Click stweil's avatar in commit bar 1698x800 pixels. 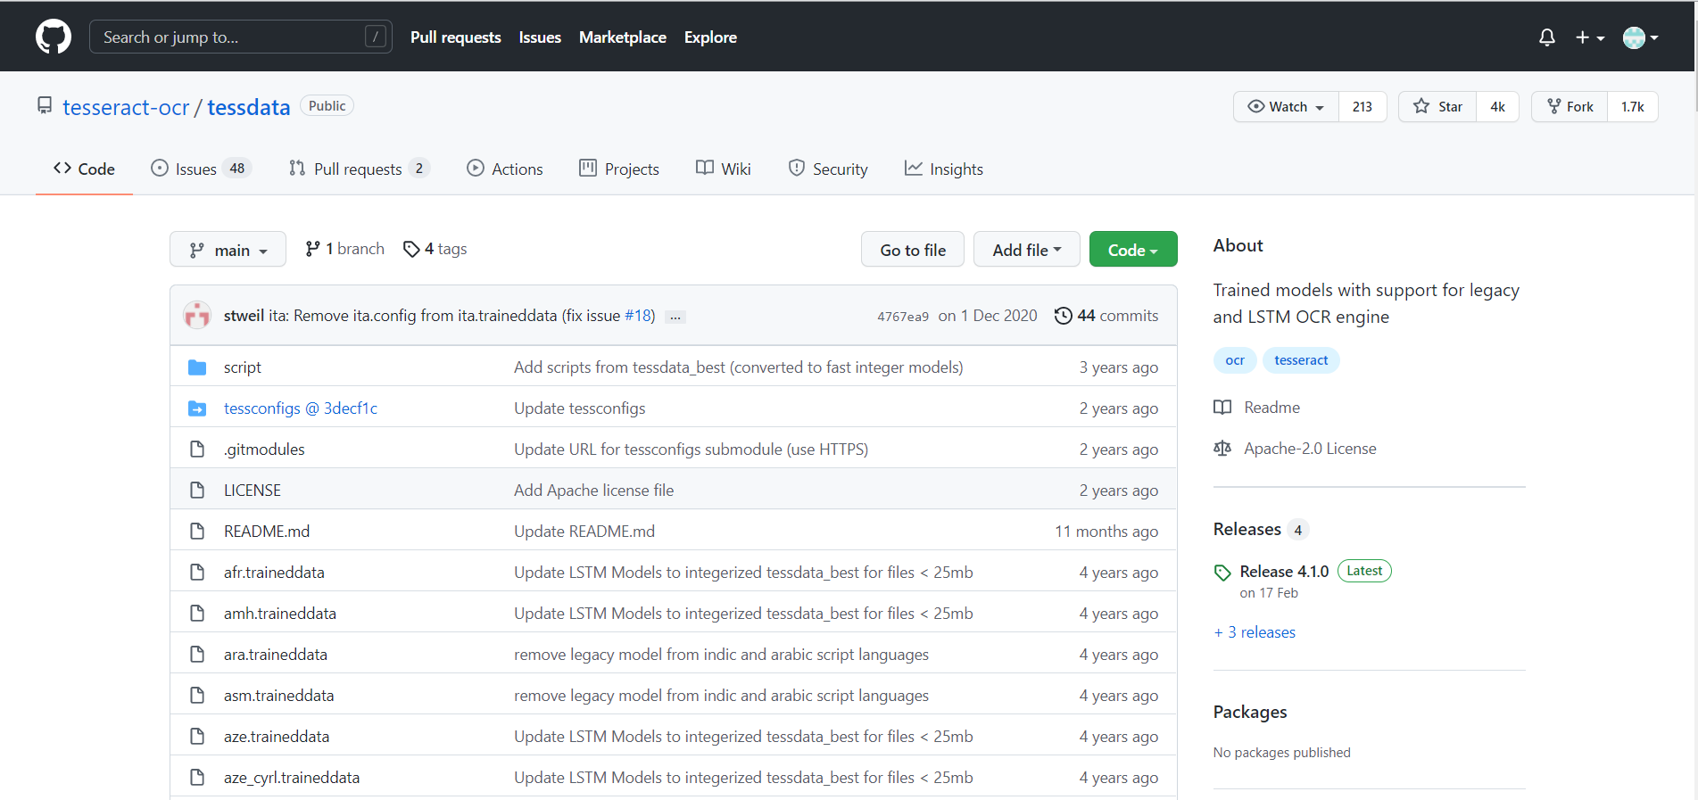click(196, 315)
